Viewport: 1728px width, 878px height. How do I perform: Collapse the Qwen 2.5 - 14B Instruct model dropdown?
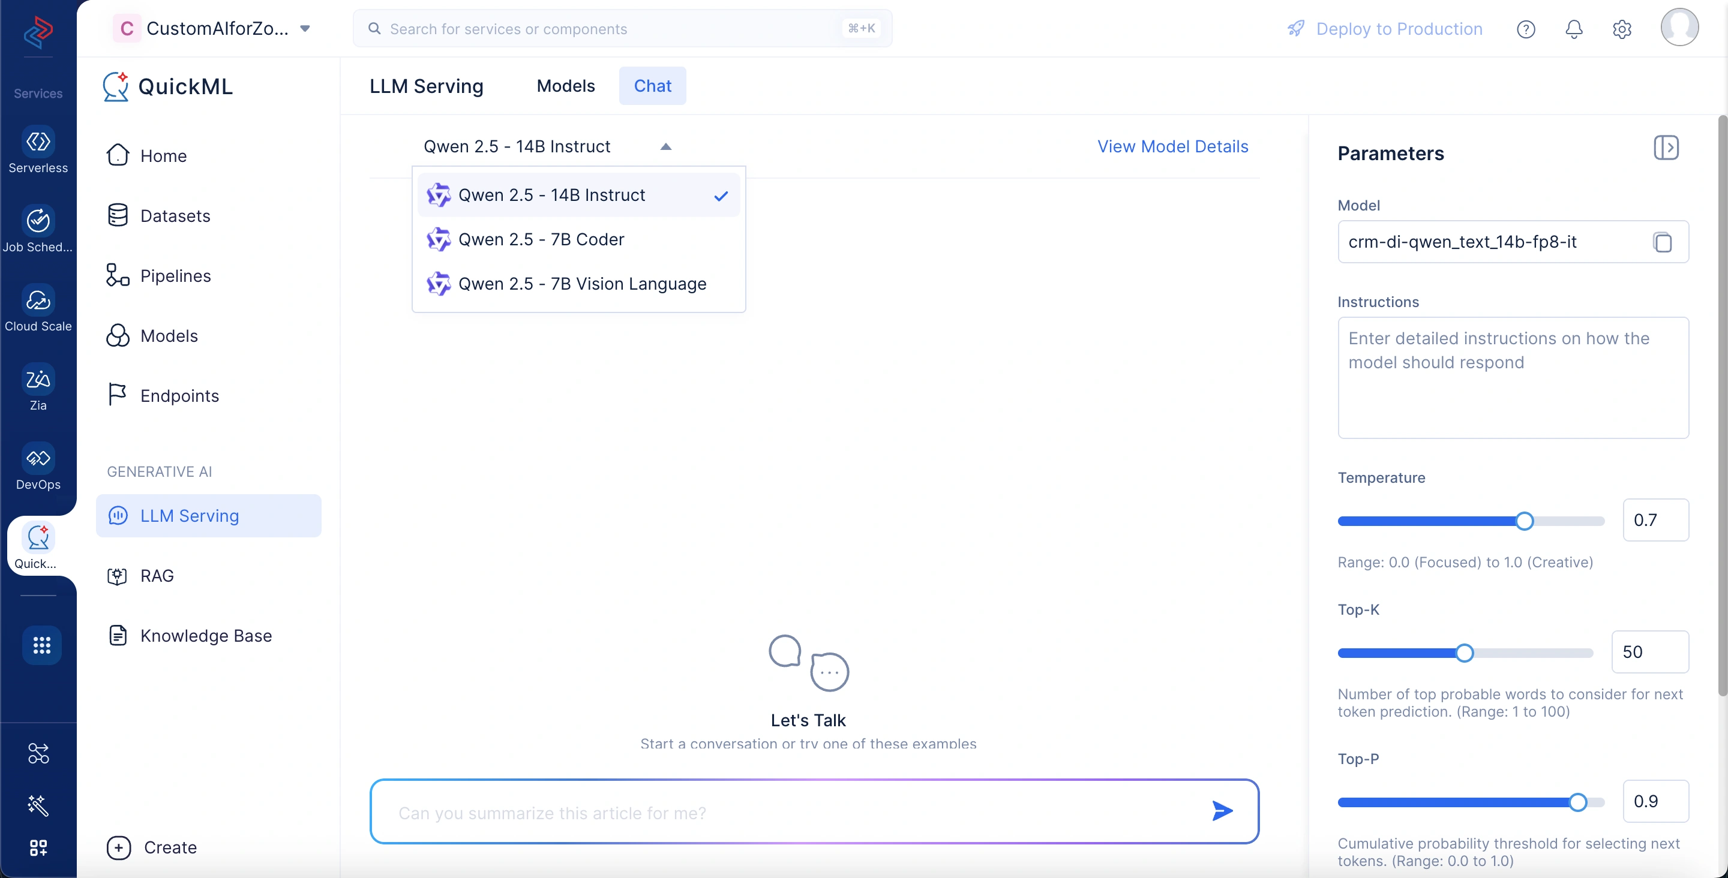click(x=665, y=147)
